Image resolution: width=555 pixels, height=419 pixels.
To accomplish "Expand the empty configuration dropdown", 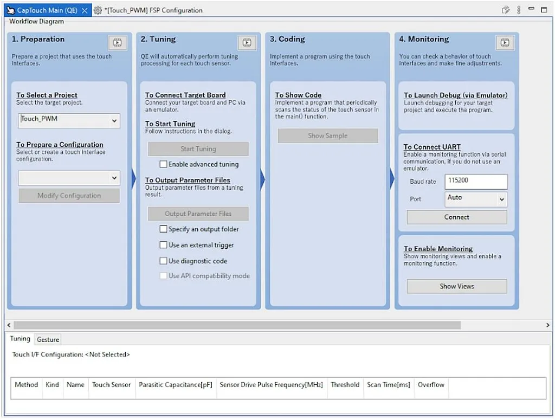I will [x=114, y=178].
